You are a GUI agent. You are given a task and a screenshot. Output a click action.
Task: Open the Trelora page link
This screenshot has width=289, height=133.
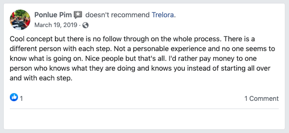(x=163, y=15)
